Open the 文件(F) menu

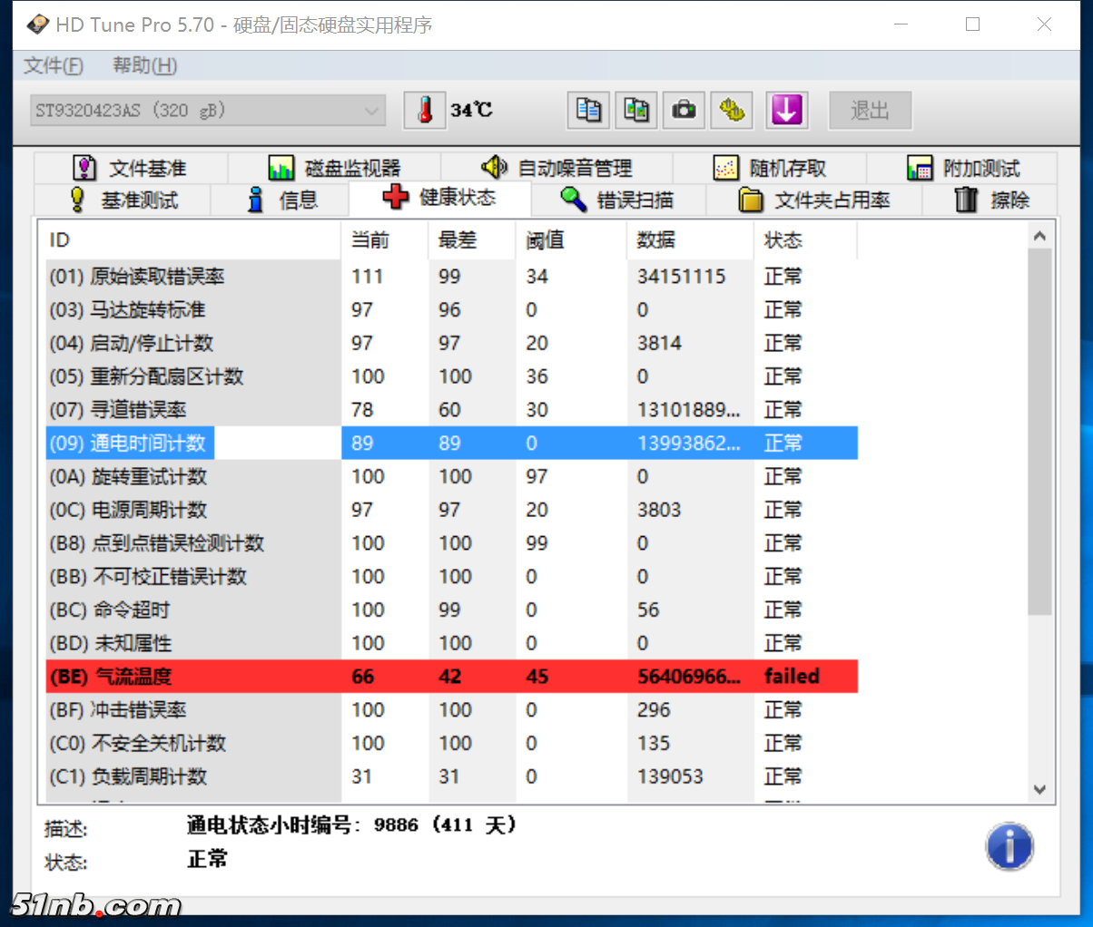pyautogui.click(x=53, y=65)
